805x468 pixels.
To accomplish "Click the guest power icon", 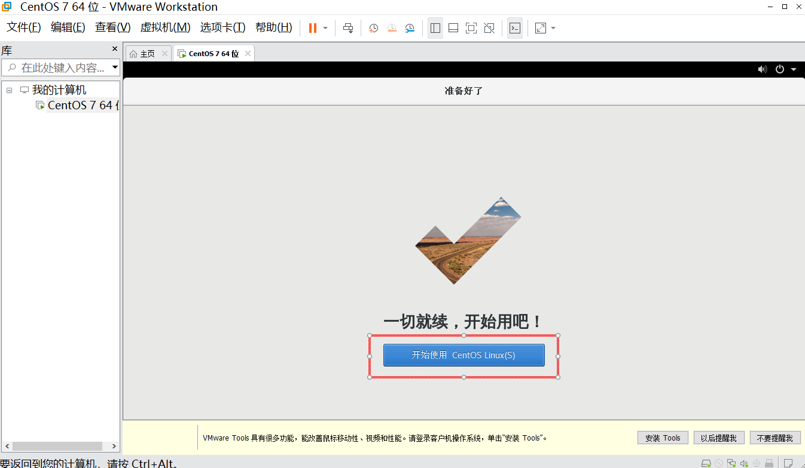I will pyautogui.click(x=780, y=69).
